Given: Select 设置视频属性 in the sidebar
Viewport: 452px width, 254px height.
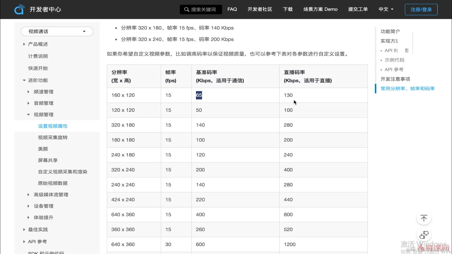Looking at the screenshot, I should 53,126.
